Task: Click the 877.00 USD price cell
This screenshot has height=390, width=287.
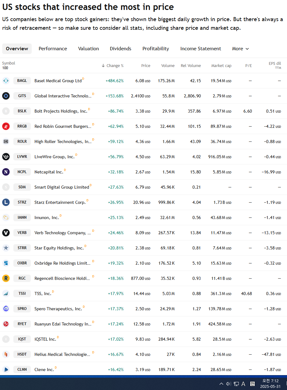Action: (141, 279)
